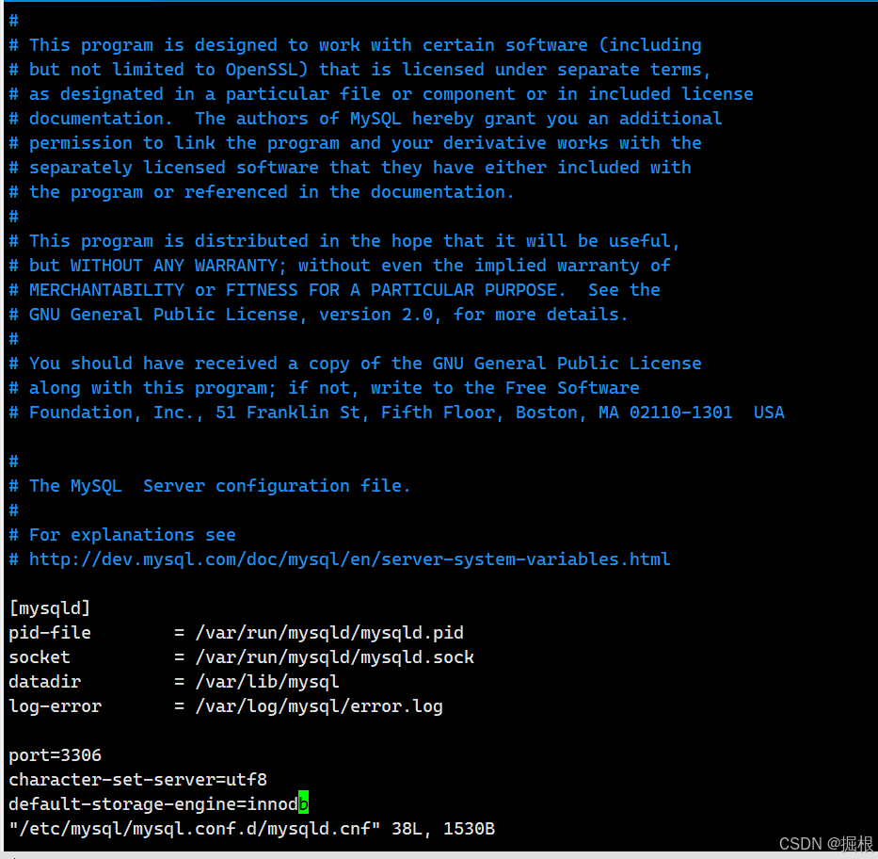The width and height of the screenshot is (878, 859).
Task: Click the status line showing mysqld.cnf 38L, 1530B
Action: click(x=252, y=829)
